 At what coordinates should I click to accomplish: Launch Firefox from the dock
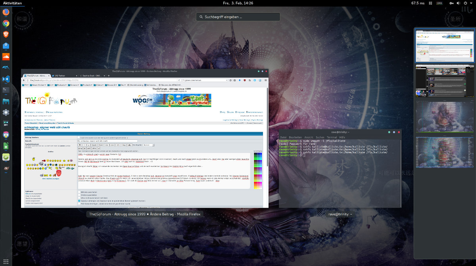[x=6, y=12]
